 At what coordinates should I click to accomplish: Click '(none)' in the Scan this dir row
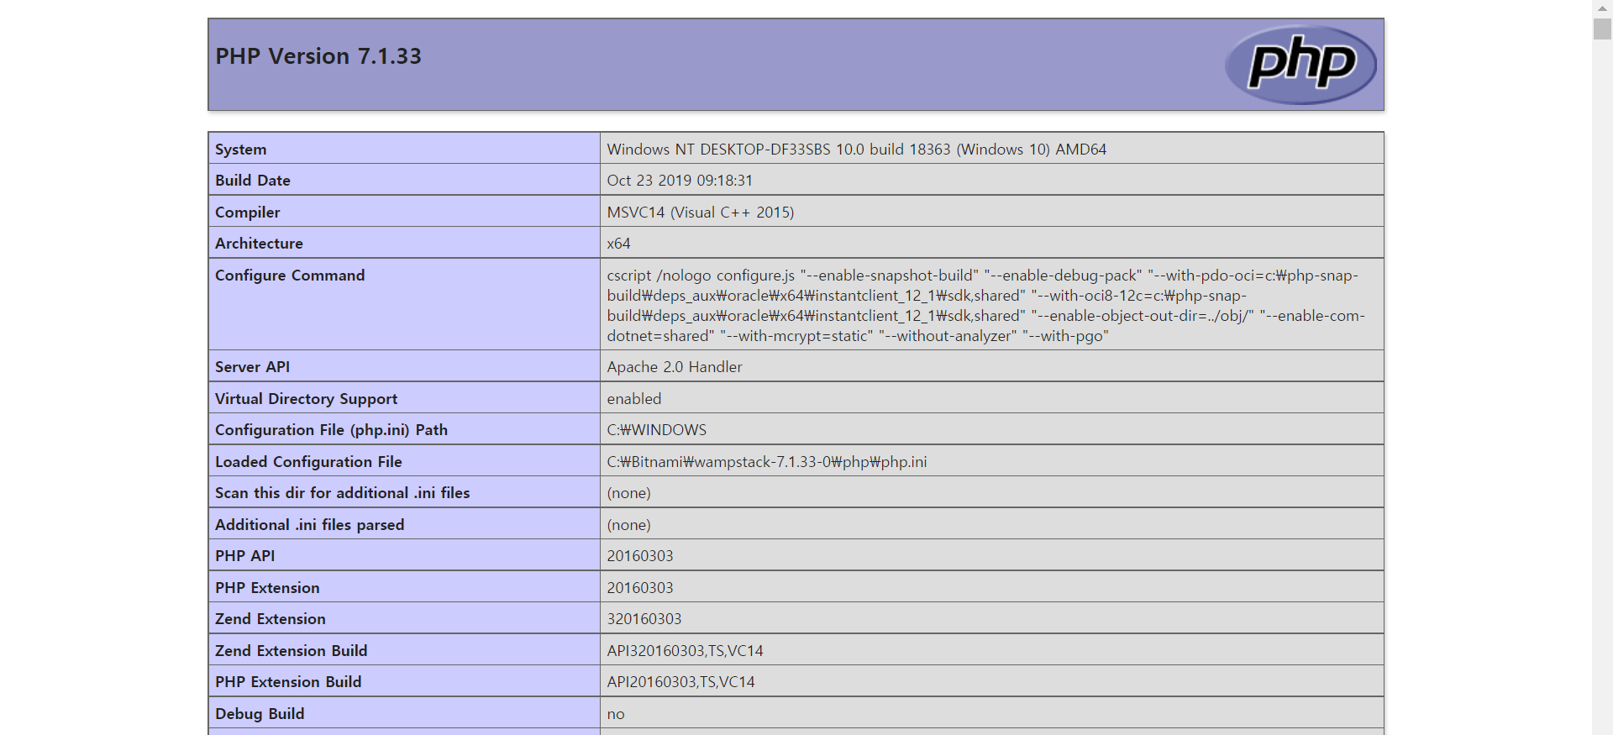pos(628,493)
